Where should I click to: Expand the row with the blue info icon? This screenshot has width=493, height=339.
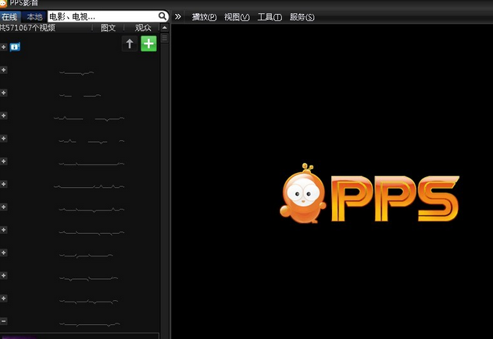(3, 47)
